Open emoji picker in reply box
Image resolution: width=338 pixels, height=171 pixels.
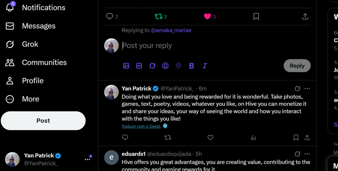click(165, 65)
